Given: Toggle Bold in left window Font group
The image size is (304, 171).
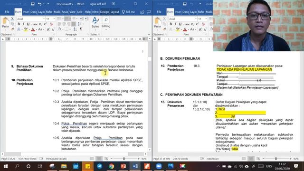Looking at the screenshot, I should 19,24.
